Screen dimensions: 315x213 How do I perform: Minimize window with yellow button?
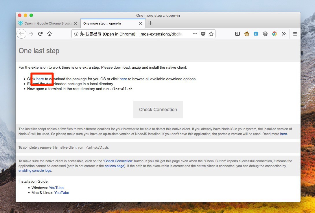click(x=25, y=15)
